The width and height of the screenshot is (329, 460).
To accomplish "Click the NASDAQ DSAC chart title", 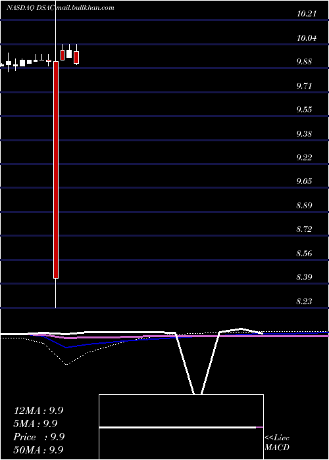I will [30, 8].
